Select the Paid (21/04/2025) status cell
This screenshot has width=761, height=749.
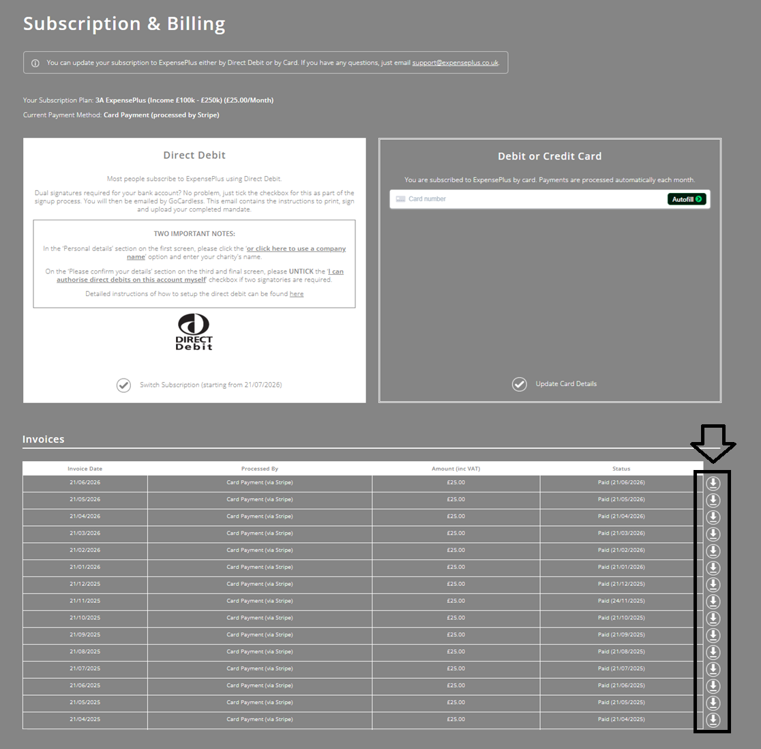(621, 720)
